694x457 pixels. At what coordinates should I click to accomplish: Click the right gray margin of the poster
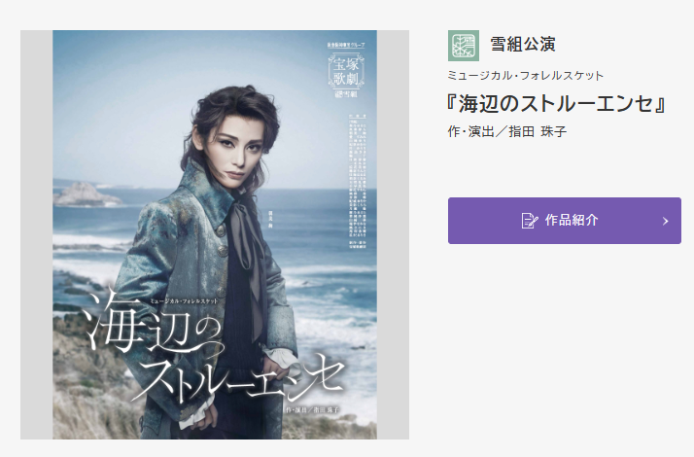click(393, 234)
